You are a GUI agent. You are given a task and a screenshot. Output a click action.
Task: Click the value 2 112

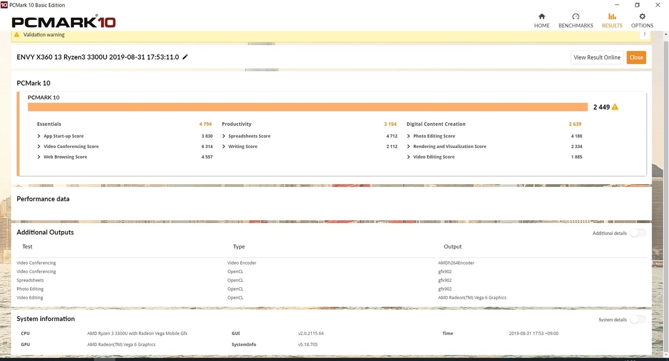click(392, 147)
